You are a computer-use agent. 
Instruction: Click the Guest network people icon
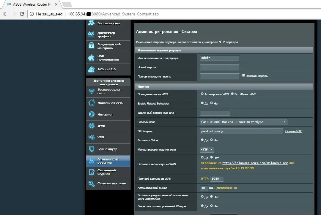point(91,23)
